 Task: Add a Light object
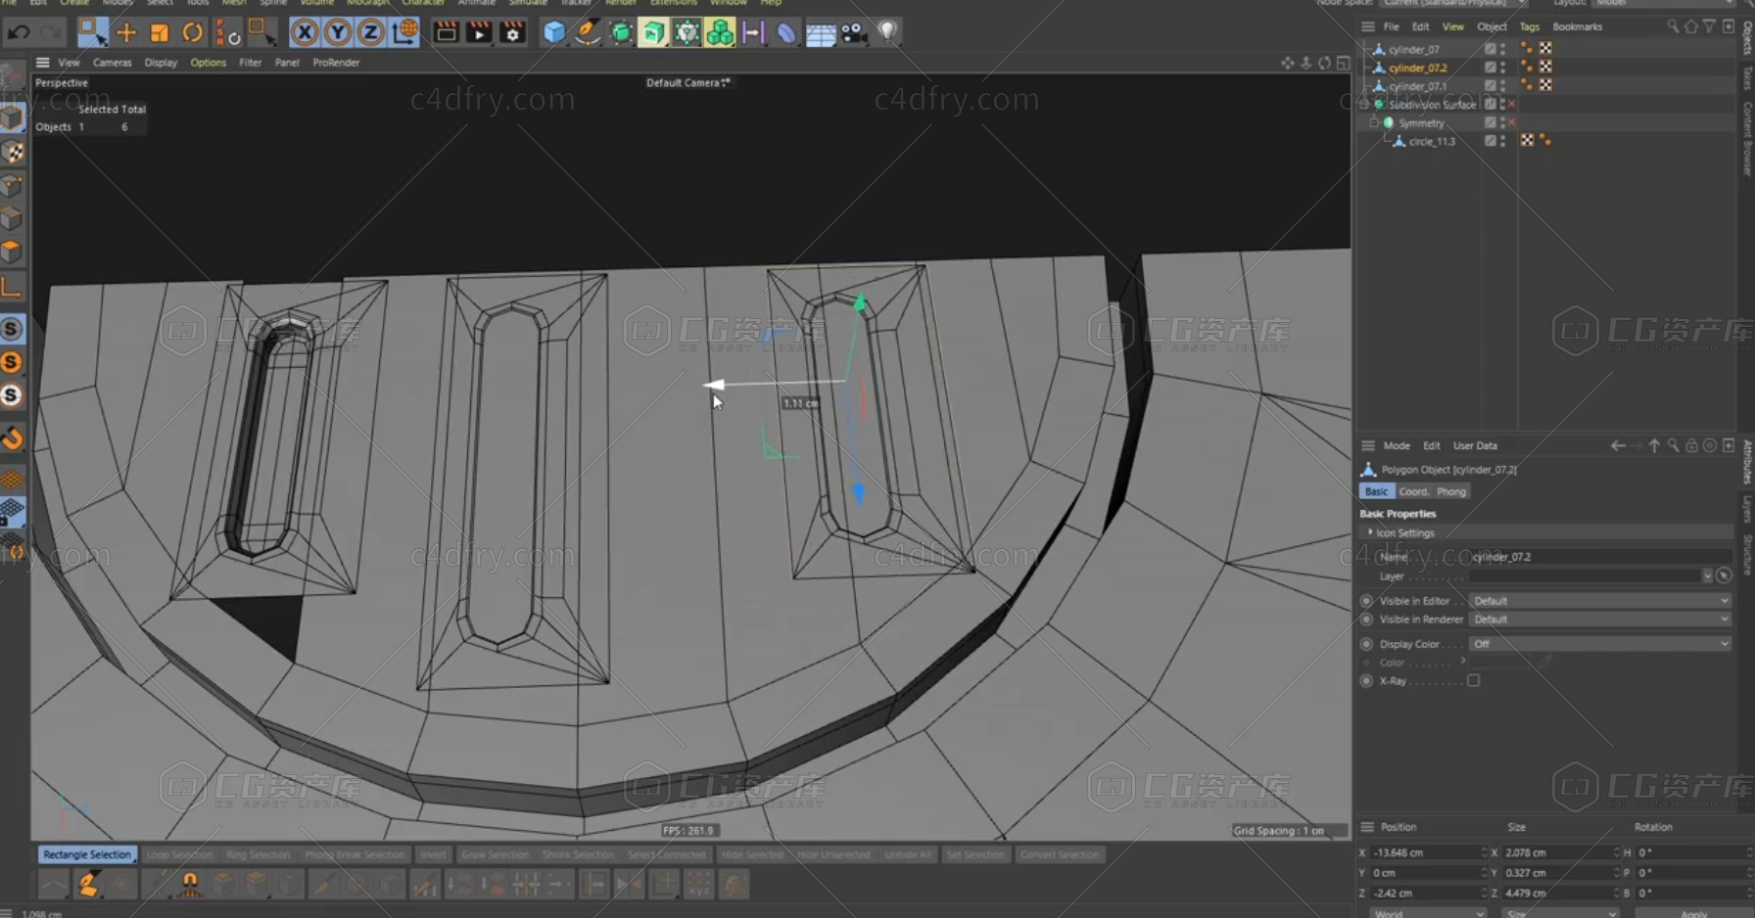[887, 33]
